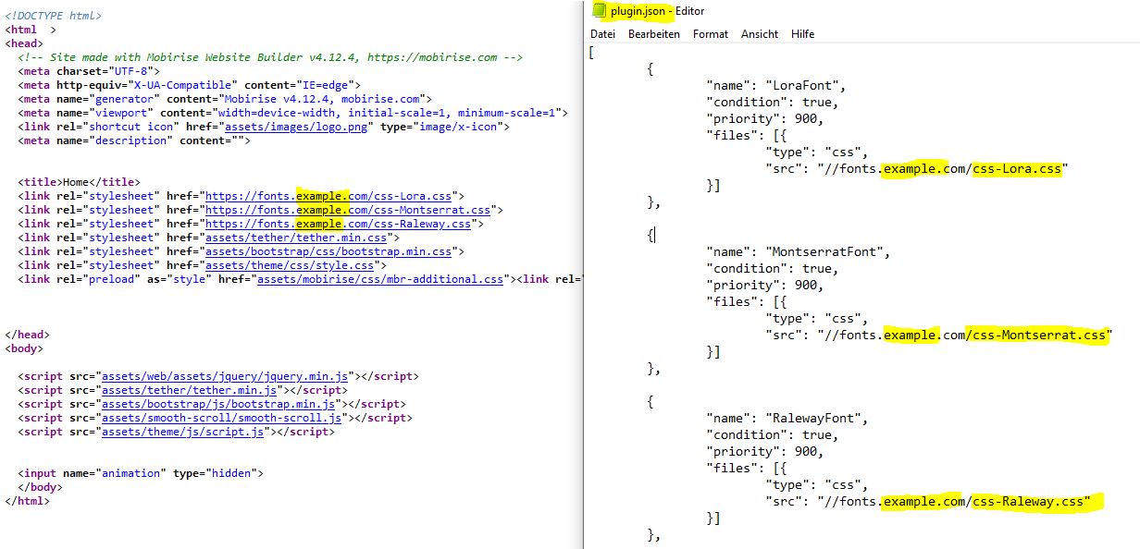Viewport: 1140px width, 549px height.
Task: Open the css-Montserrat.css stylesheet href link
Action: pyautogui.click(x=347, y=210)
